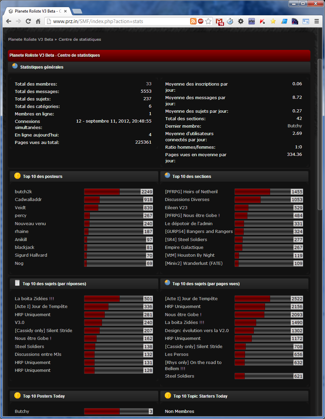This screenshot has width=325, height=419.
Task: Open the Gmail checker extension
Action: [220, 22]
